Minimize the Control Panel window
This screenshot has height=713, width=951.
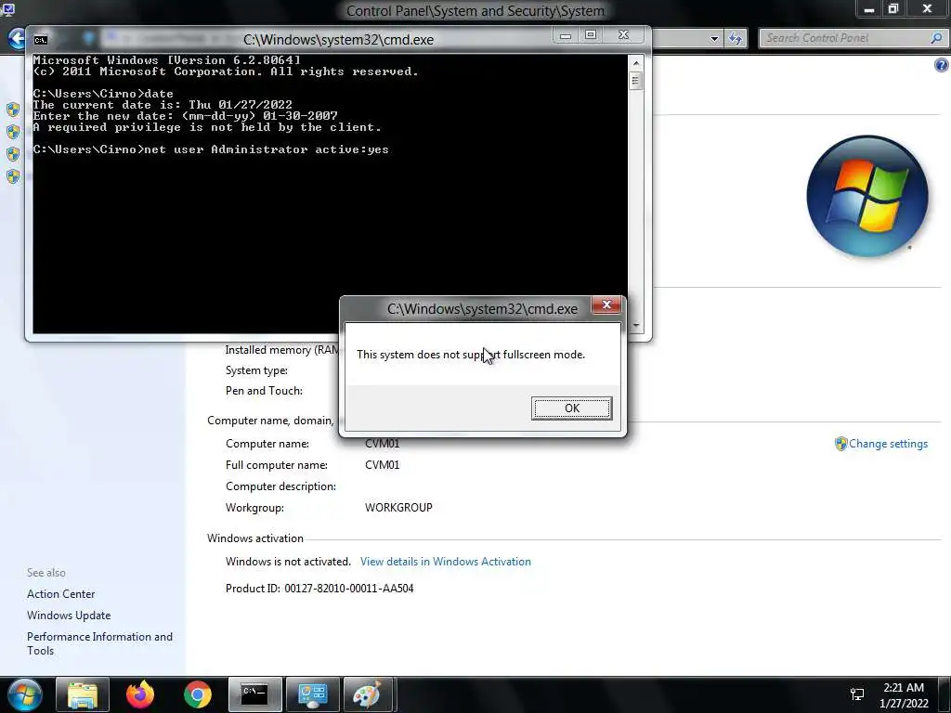pos(869,9)
